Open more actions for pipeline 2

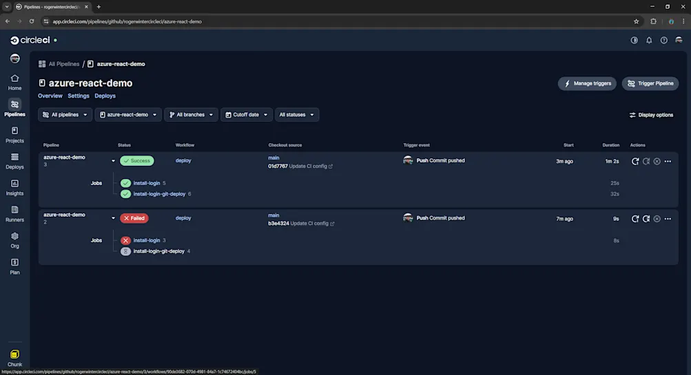[x=668, y=219]
